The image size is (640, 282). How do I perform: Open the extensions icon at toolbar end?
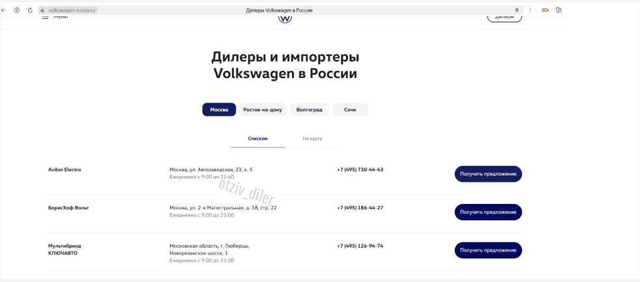point(559,10)
